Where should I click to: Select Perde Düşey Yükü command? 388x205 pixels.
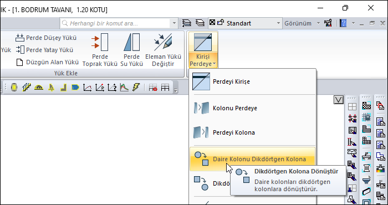click(x=46, y=38)
